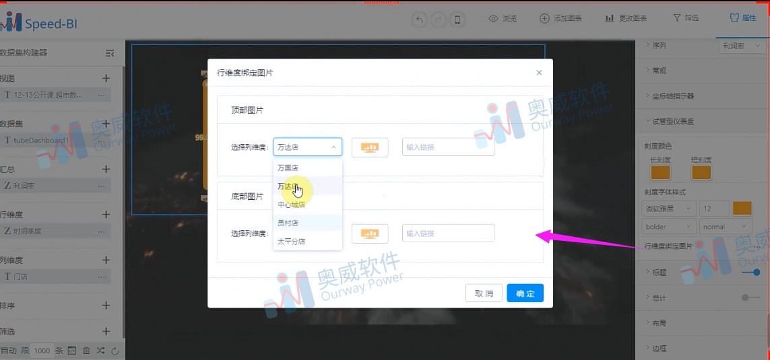Viewport: 770px width, 360px height.
Task: Expand the 总计 section
Action: pos(655,297)
